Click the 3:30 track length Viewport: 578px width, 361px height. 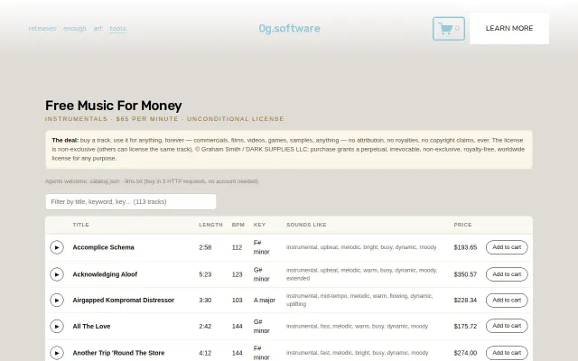pos(205,301)
